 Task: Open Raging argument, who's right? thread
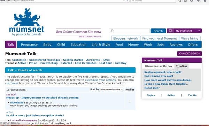[163, 72]
